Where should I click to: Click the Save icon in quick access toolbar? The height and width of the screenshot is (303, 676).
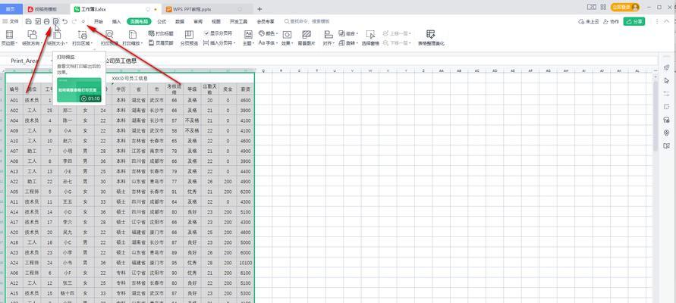(29, 21)
